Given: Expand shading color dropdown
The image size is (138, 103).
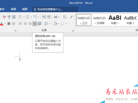Looking at the screenshot, I should 59,24.
